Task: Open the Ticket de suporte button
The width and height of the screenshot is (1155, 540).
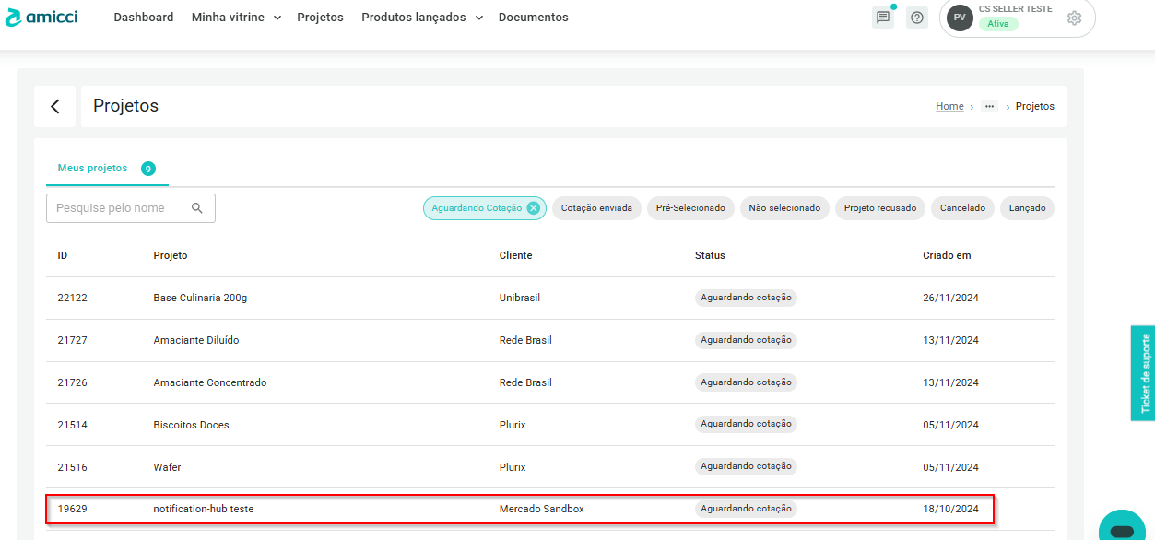Action: [x=1143, y=372]
